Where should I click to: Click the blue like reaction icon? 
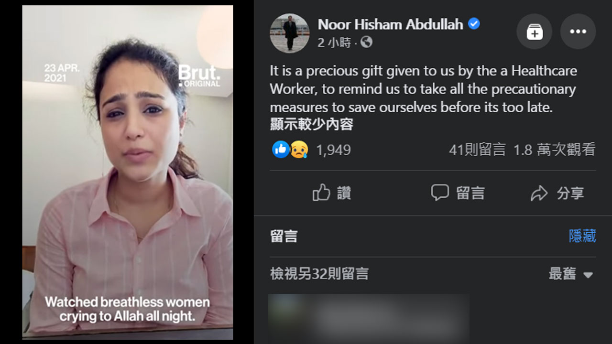click(281, 150)
